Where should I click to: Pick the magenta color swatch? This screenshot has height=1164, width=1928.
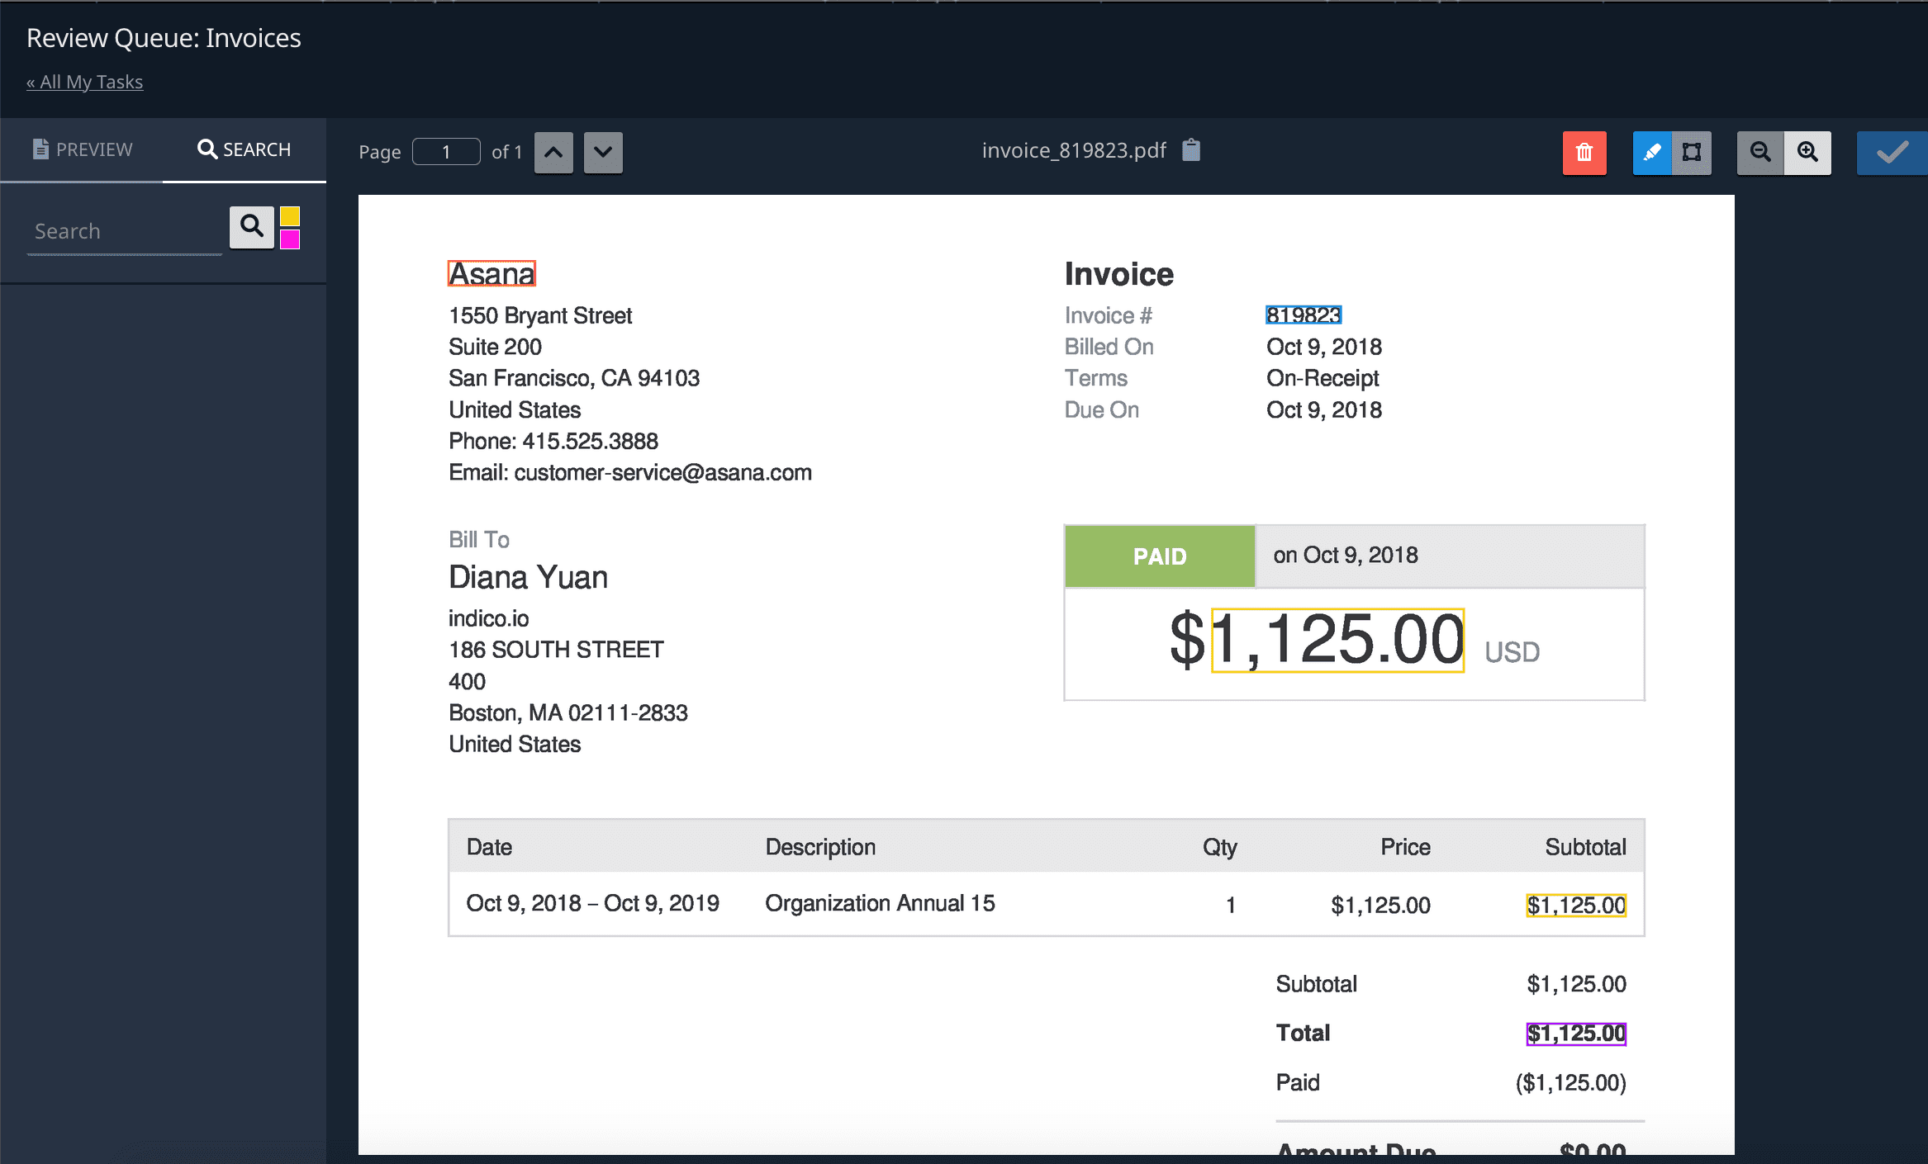(290, 239)
